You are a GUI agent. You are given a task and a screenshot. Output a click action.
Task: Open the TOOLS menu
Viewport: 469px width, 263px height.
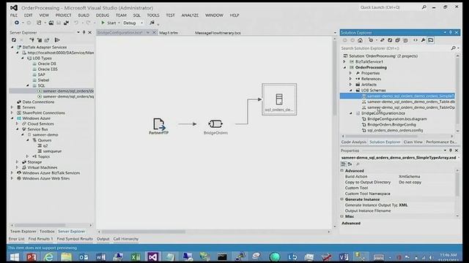[153, 15]
